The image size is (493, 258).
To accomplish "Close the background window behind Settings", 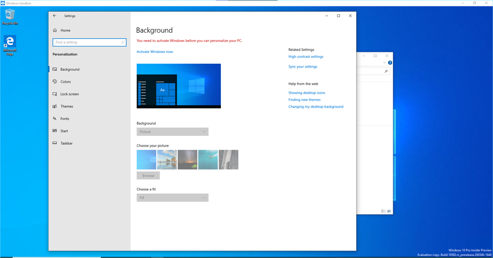I will tap(387, 56).
